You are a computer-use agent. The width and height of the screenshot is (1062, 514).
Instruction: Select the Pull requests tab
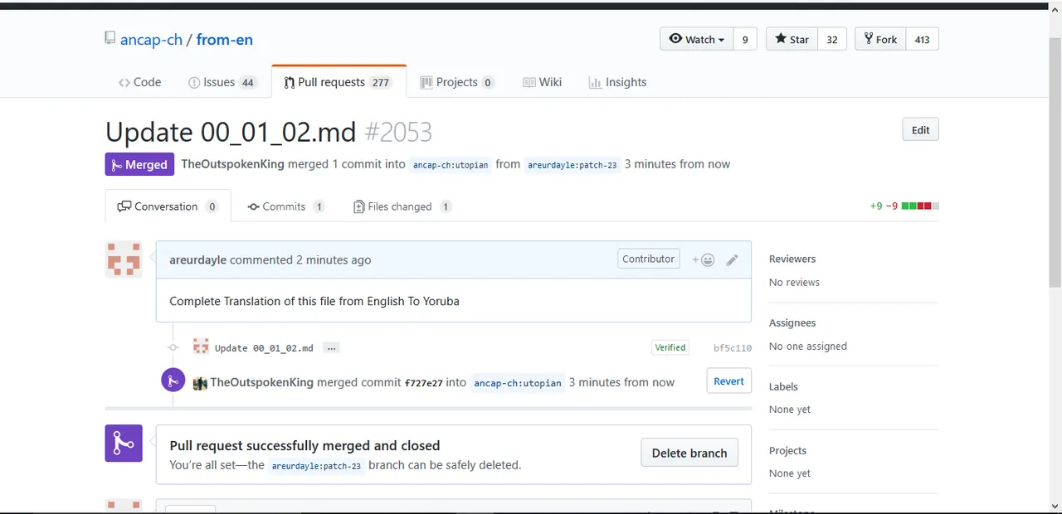pyautogui.click(x=339, y=82)
